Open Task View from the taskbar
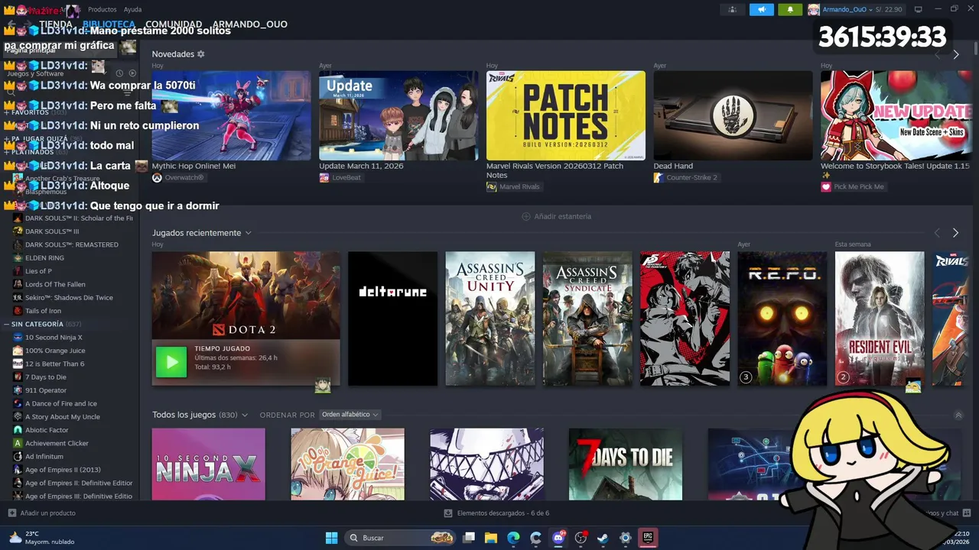 point(469,538)
